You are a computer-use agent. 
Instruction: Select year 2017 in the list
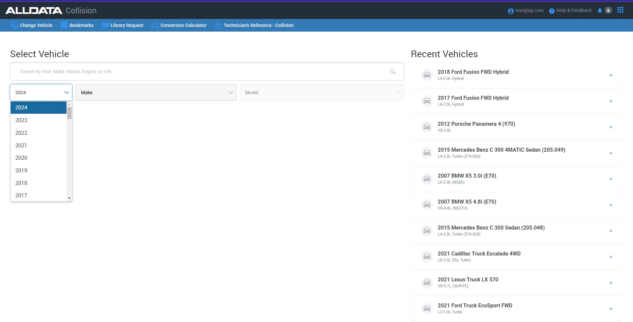click(39, 195)
